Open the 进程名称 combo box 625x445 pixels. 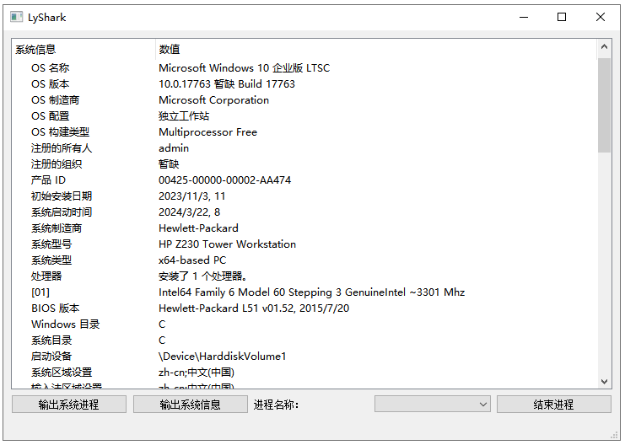(433, 405)
